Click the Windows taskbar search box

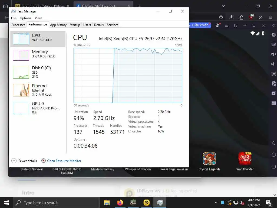pos(56,203)
